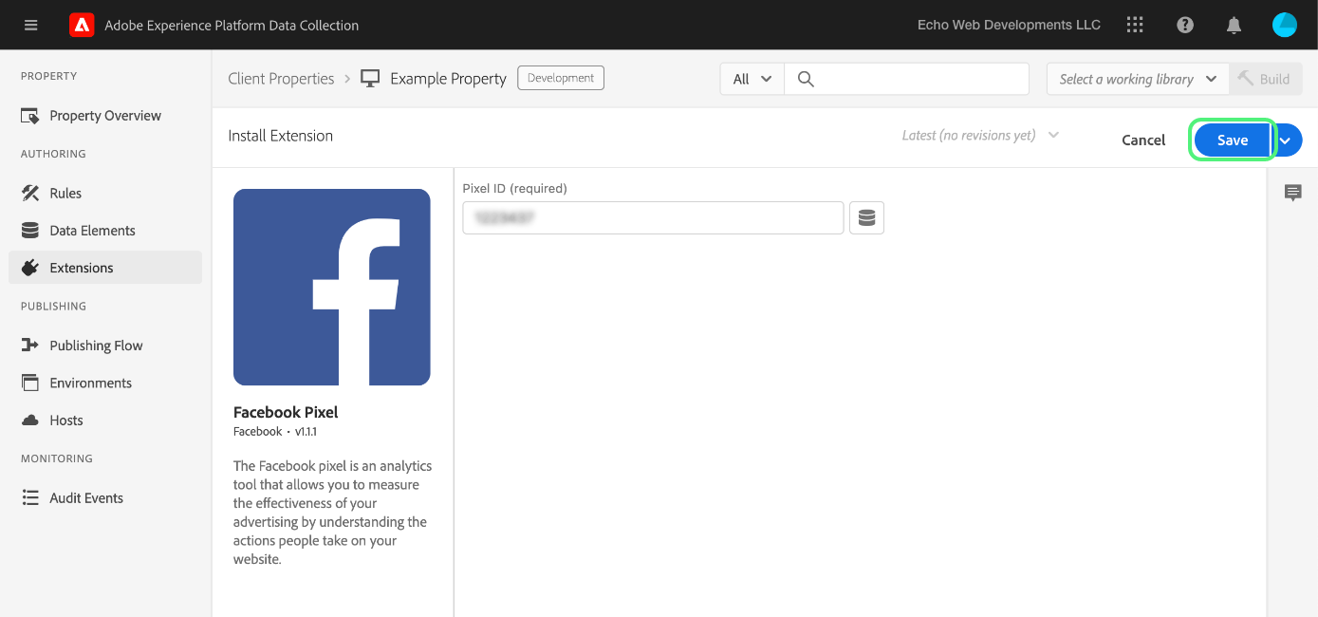
Task: Select Extensions in sidebar
Action: 105,268
